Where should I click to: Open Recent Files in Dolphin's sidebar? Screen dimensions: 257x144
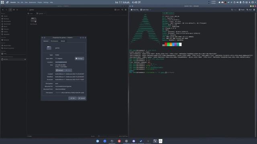[x=13, y=46]
